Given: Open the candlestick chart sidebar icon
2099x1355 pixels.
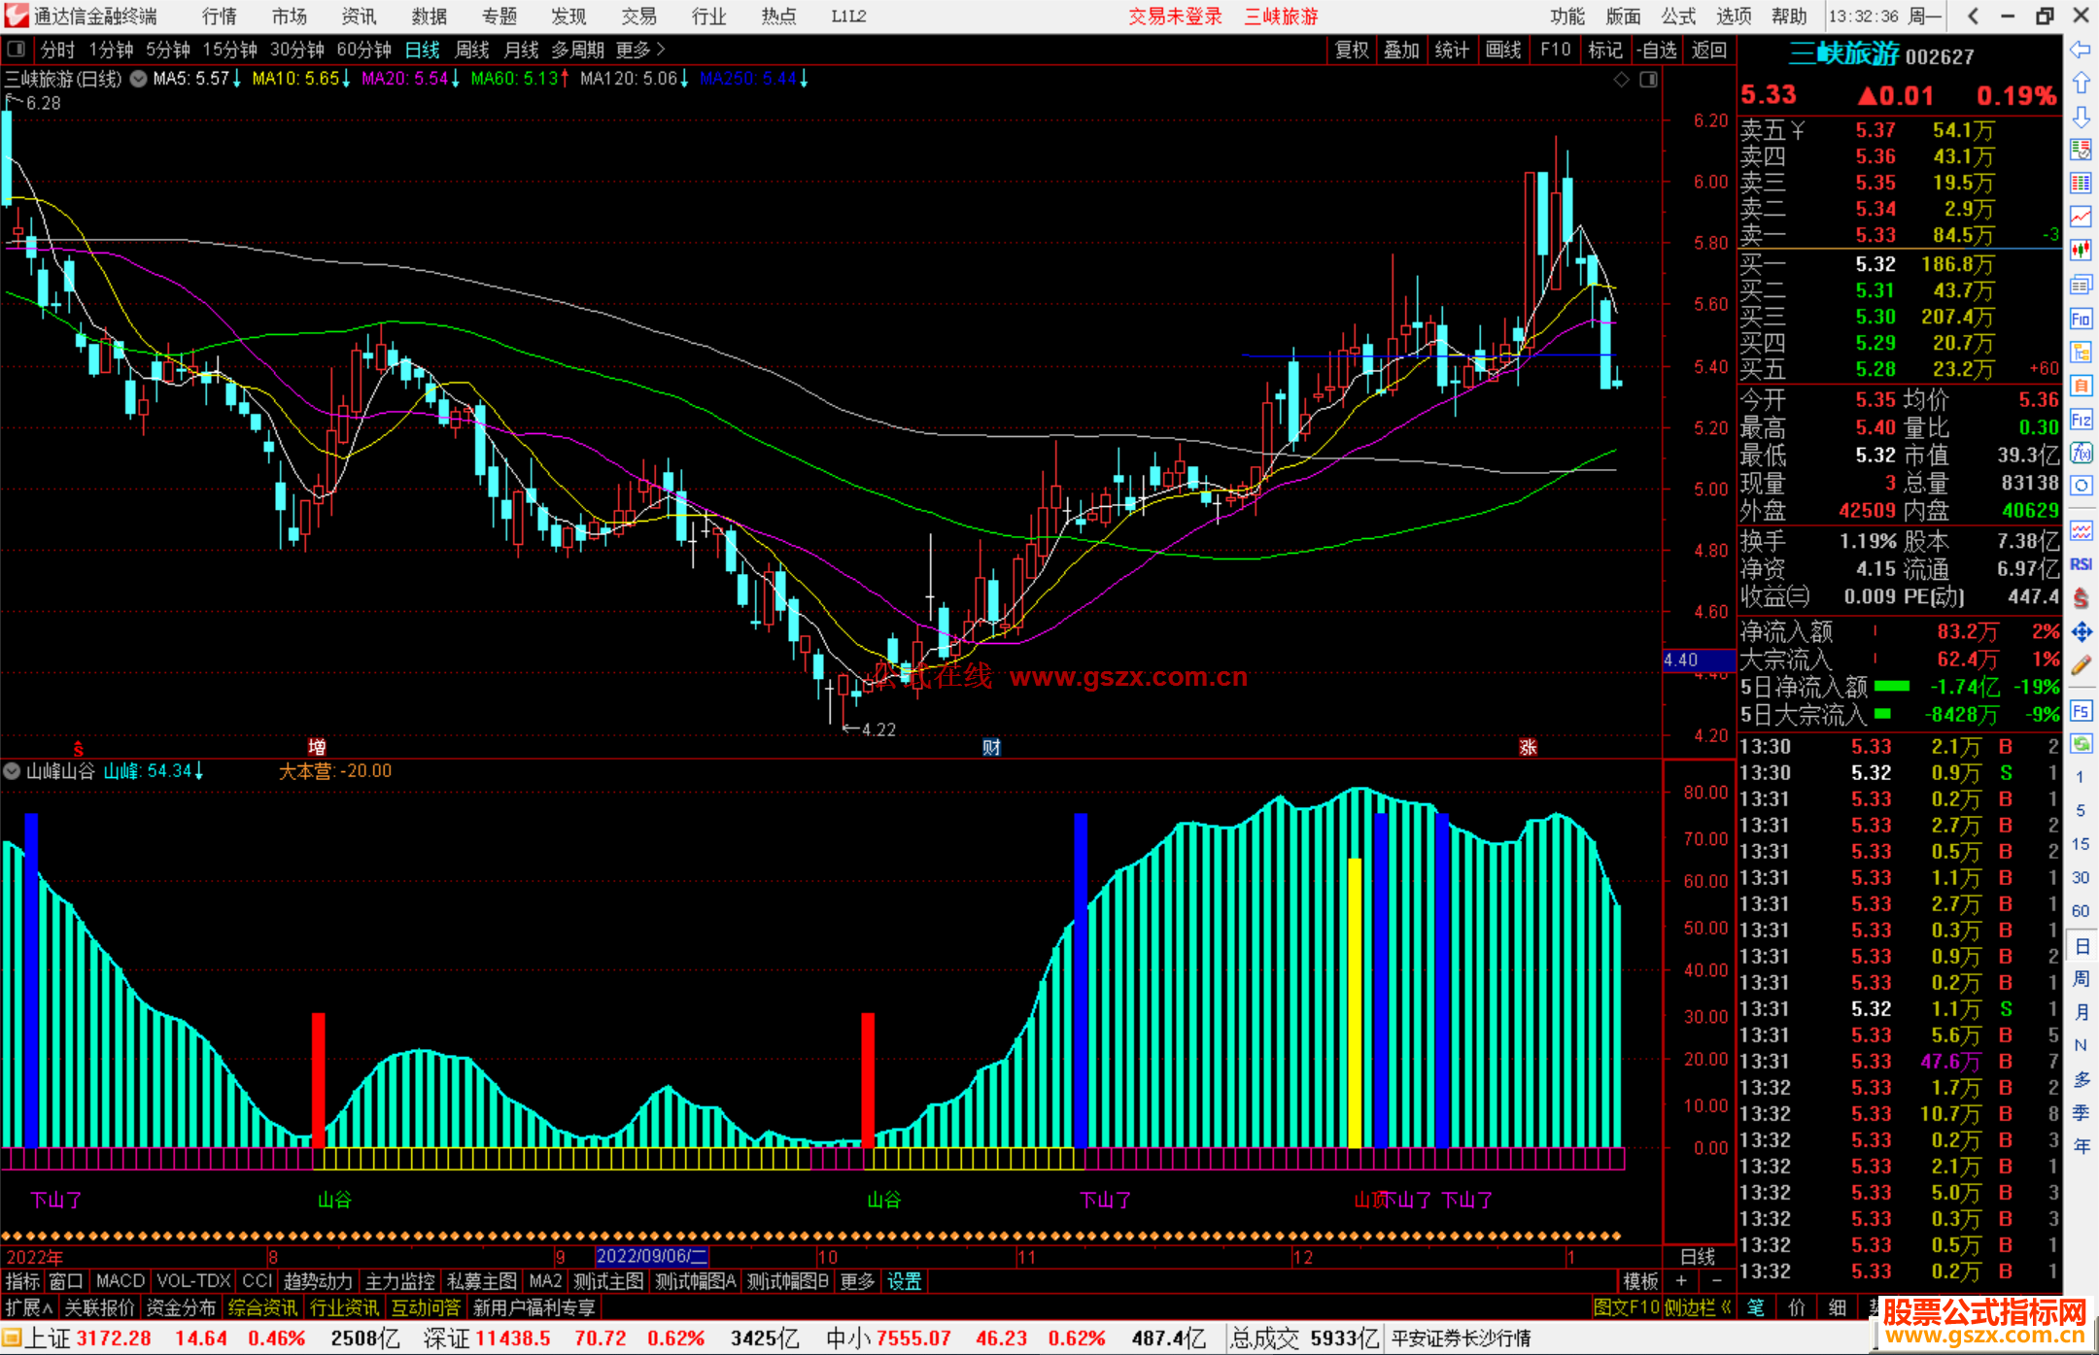Looking at the screenshot, I should [x=2081, y=250].
